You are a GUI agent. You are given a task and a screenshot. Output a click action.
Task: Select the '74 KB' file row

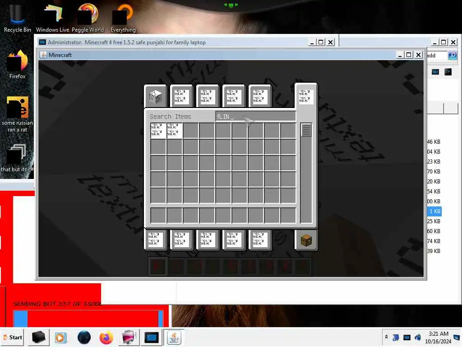pos(434,241)
